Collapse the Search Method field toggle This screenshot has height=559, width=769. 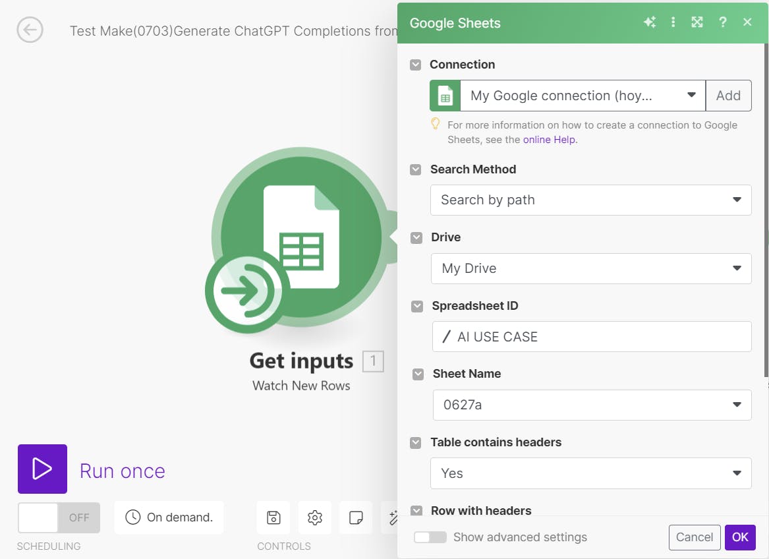coord(415,170)
